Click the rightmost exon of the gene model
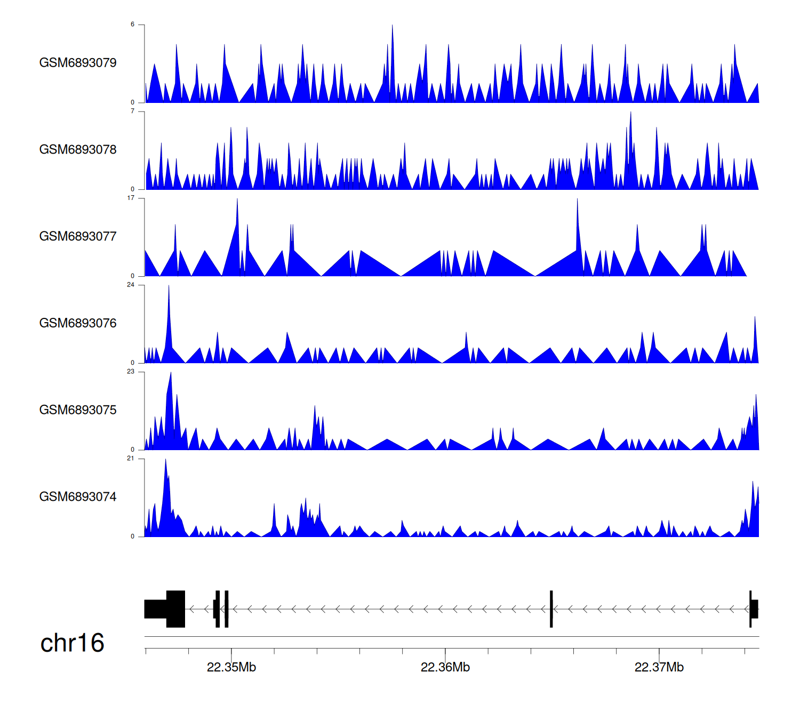 [754, 609]
